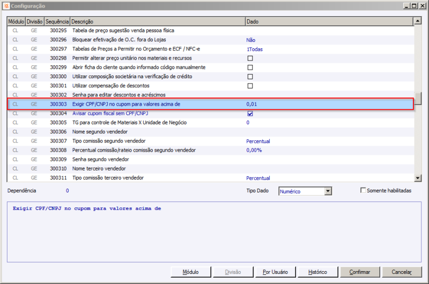Sort by the Módulo column header

click(x=16, y=21)
